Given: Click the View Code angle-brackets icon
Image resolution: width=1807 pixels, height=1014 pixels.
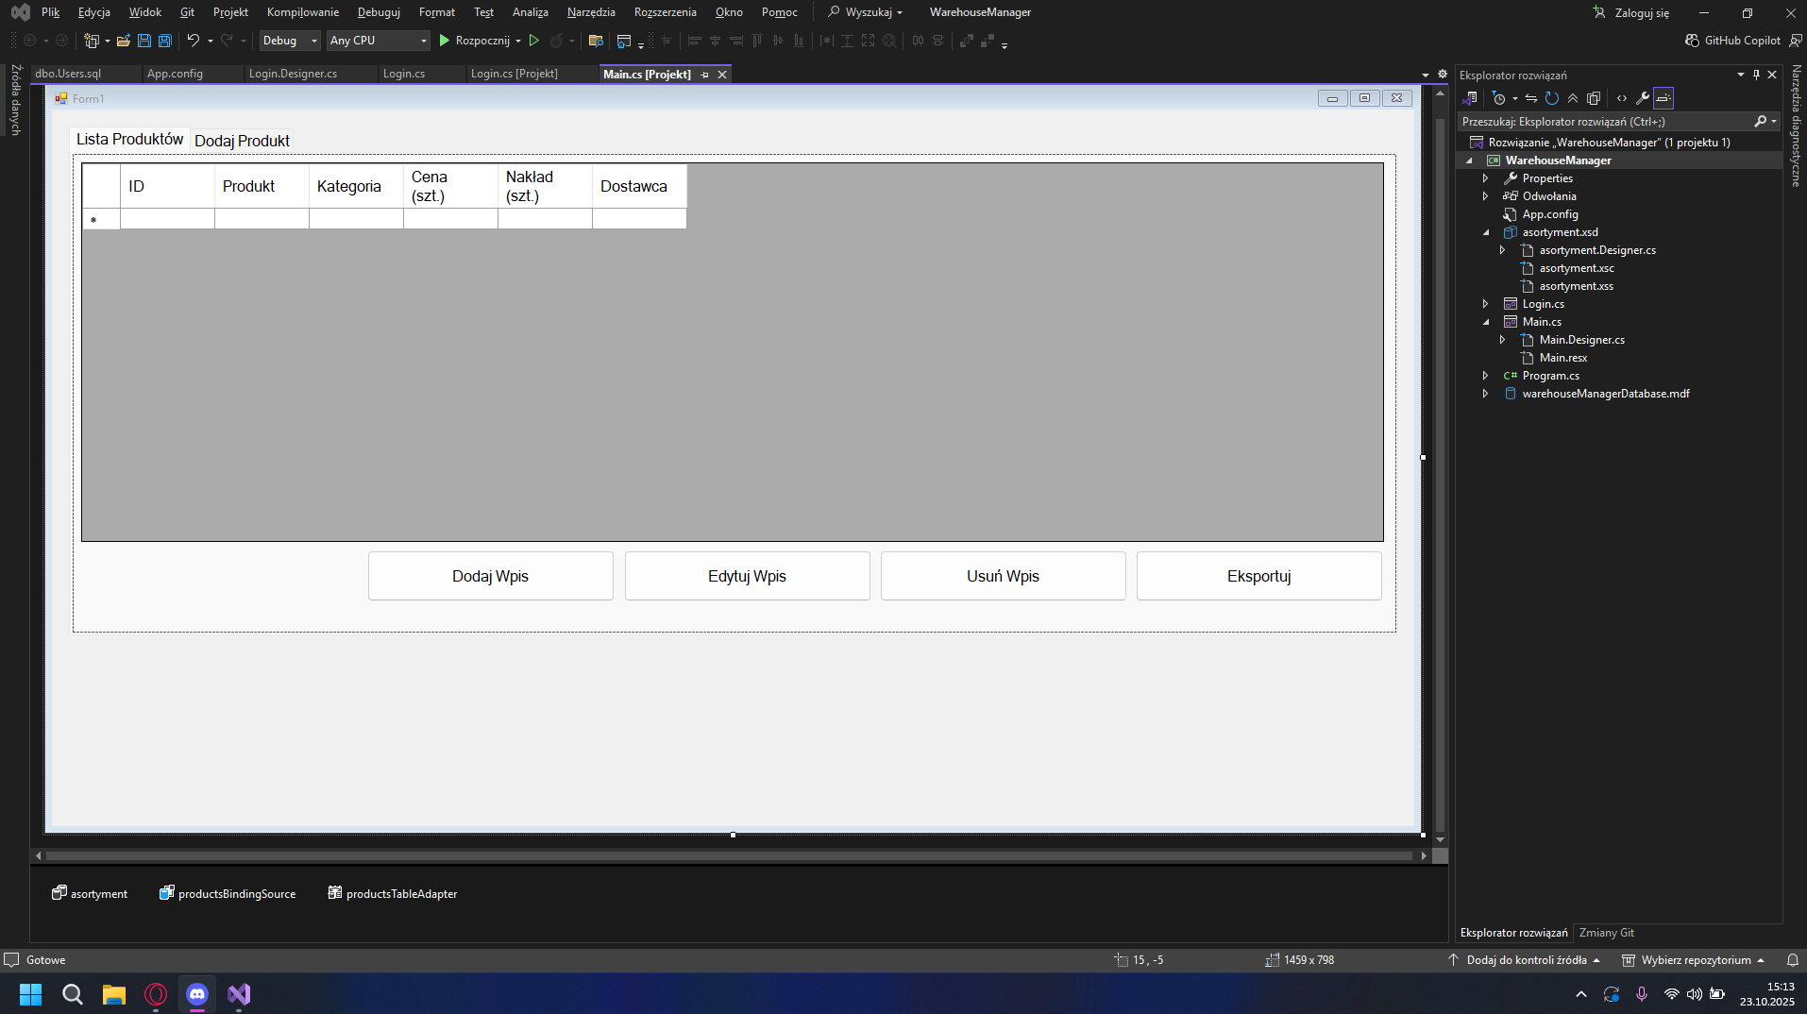Looking at the screenshot, I should pos(1622,98).
